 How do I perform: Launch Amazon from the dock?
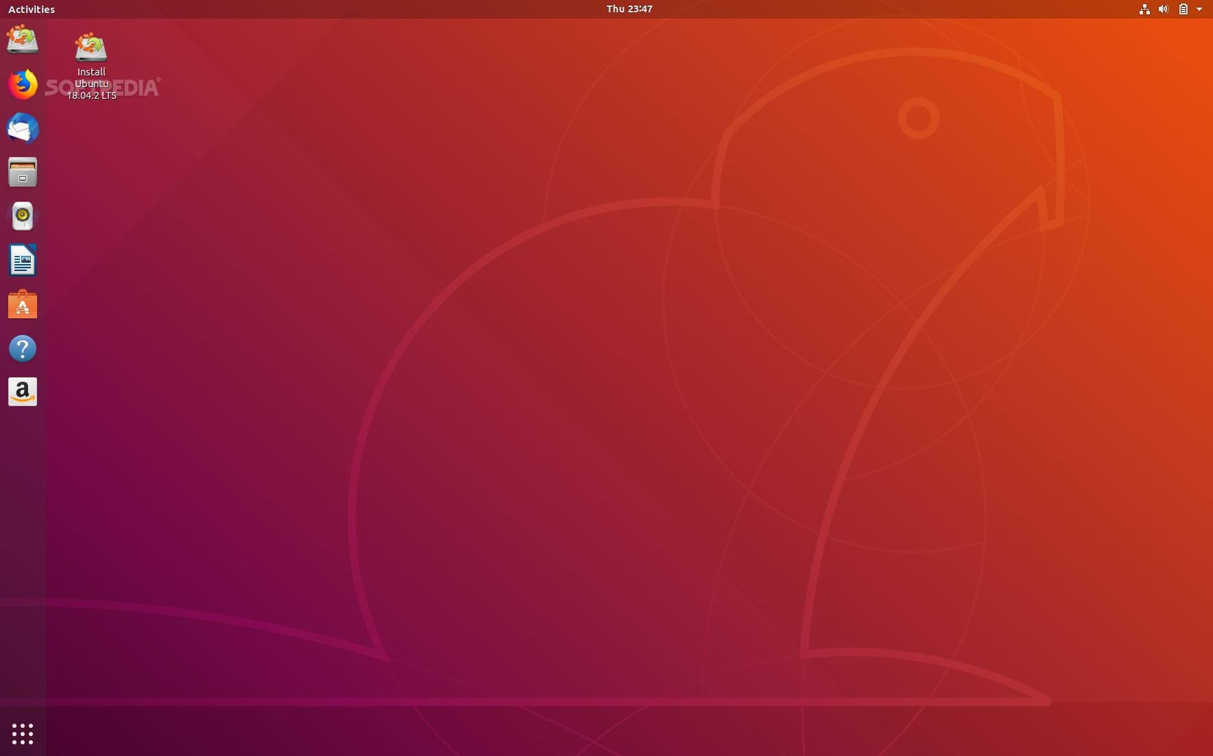[x=23, y=392]
